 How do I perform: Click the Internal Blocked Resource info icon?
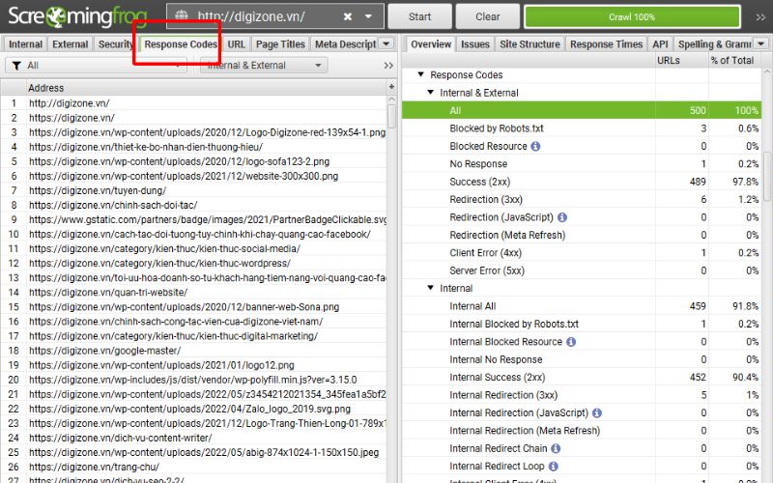[571, 342]
